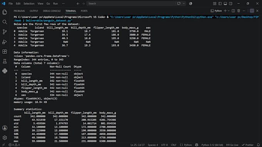Open Source Control view
262x147 pixels.
5,32
